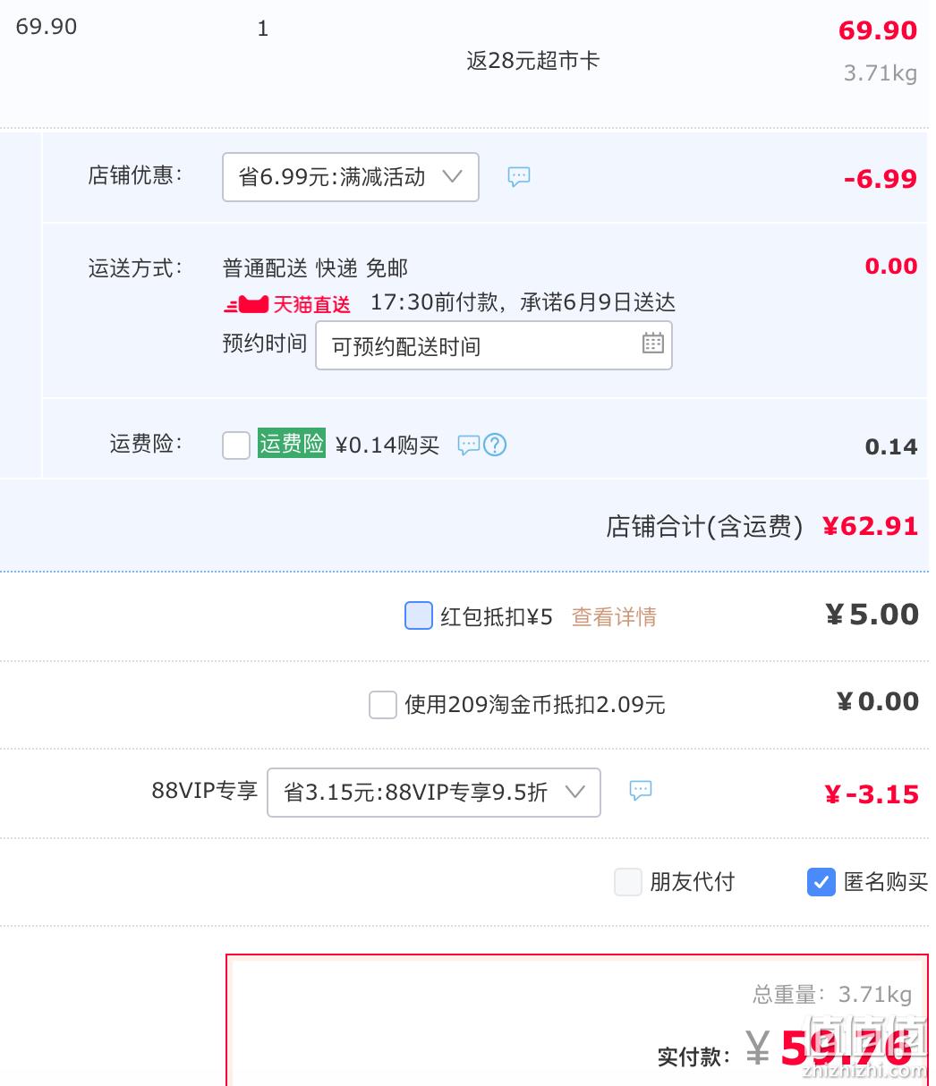
Task: Open the calendar icon in delivery time field
Action: click(x=653, y=343)
